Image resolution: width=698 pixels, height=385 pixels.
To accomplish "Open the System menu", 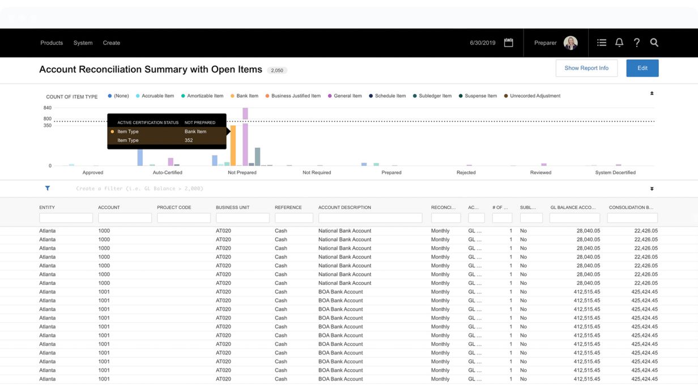I will click(83, 43).
